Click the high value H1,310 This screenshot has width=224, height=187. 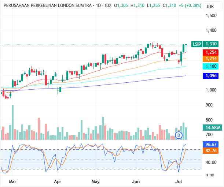click(137, 5)
